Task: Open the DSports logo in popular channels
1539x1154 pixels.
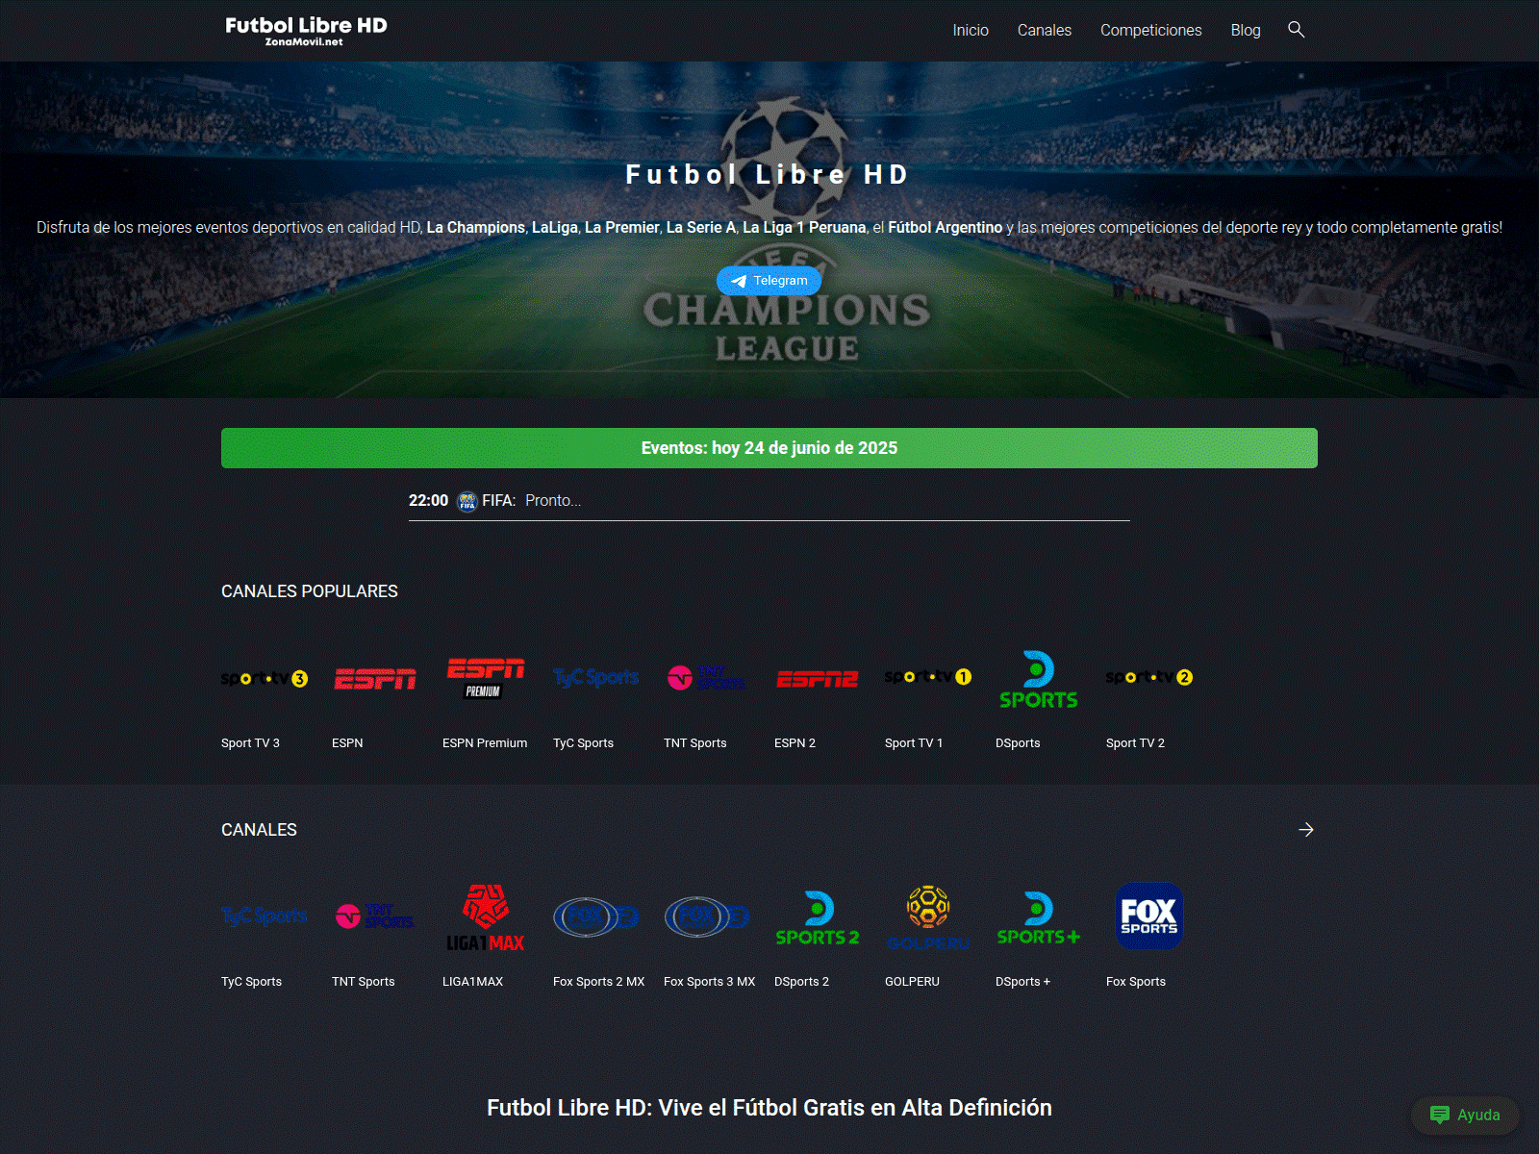Action: tap(1039, 678)
